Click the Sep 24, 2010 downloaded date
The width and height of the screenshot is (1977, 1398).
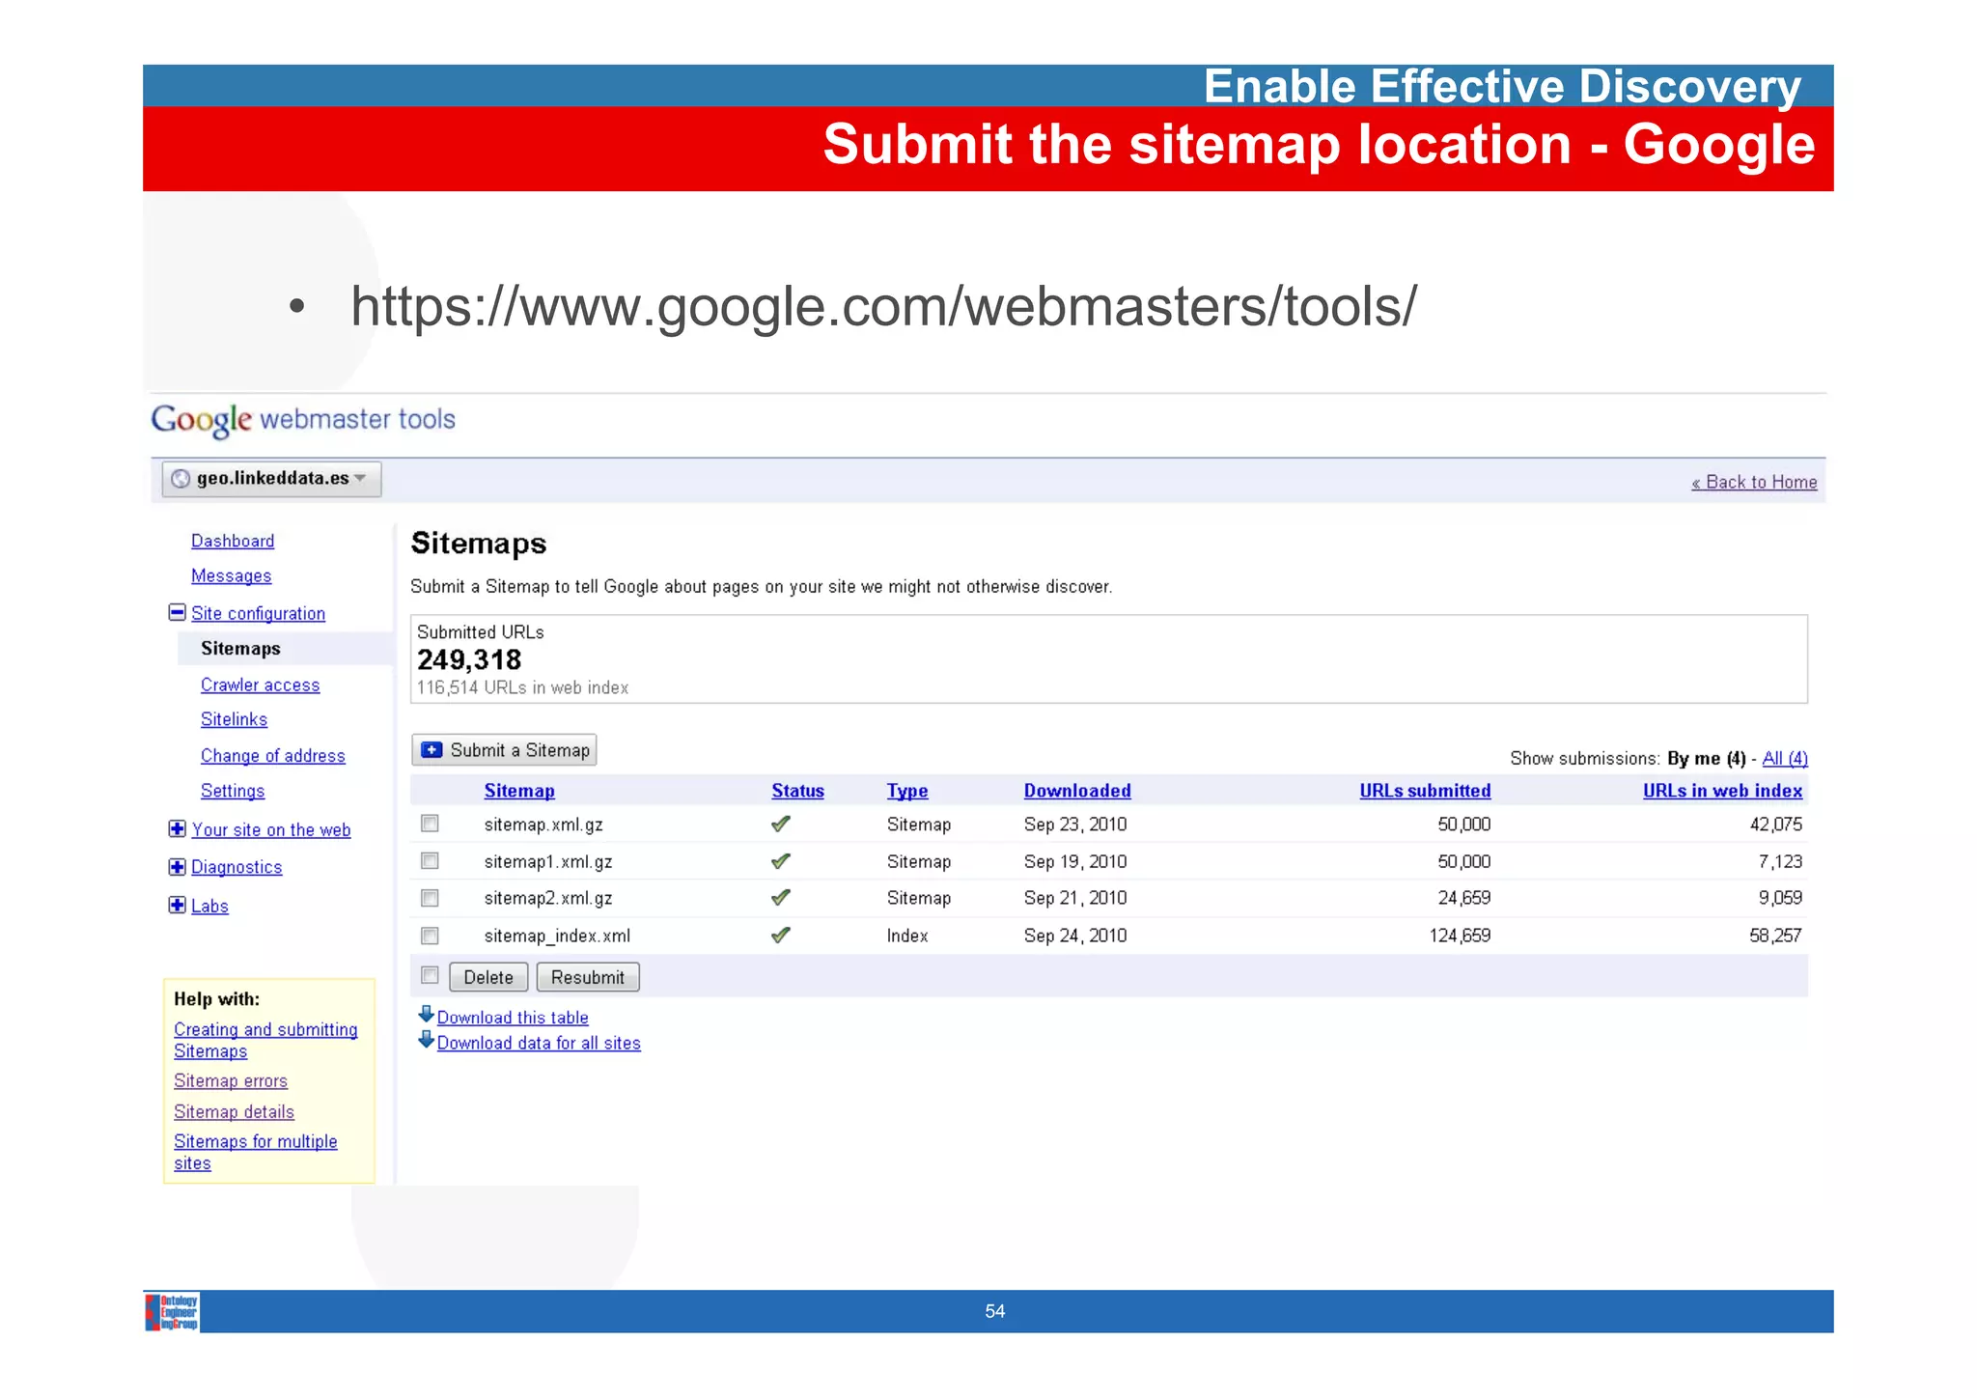(x=1075, y=936)
